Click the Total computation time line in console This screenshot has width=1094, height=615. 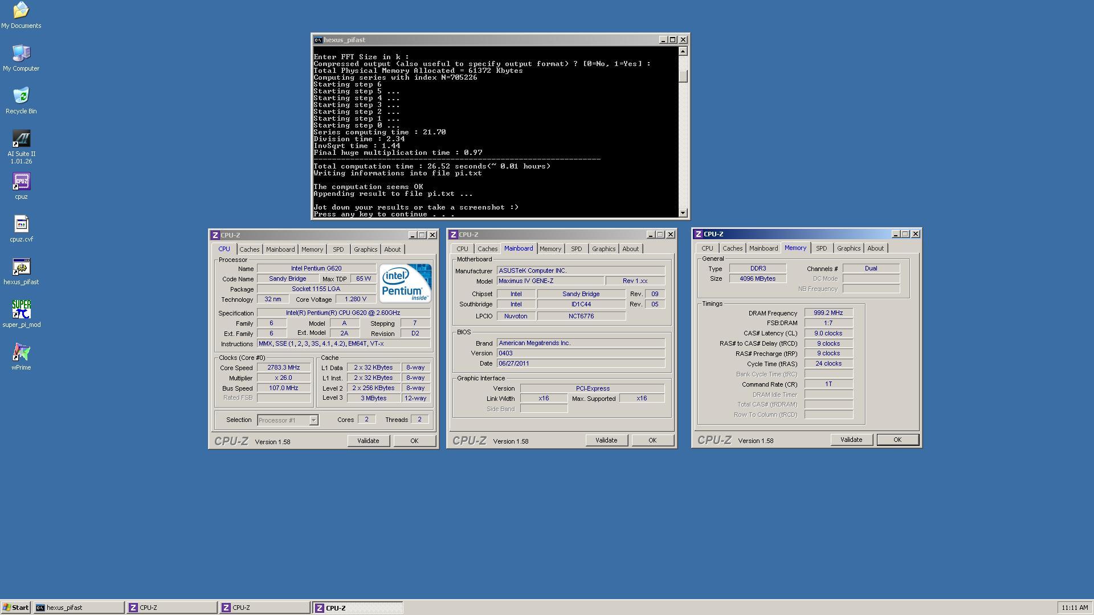pyautogui.click(x=432, y=166)
